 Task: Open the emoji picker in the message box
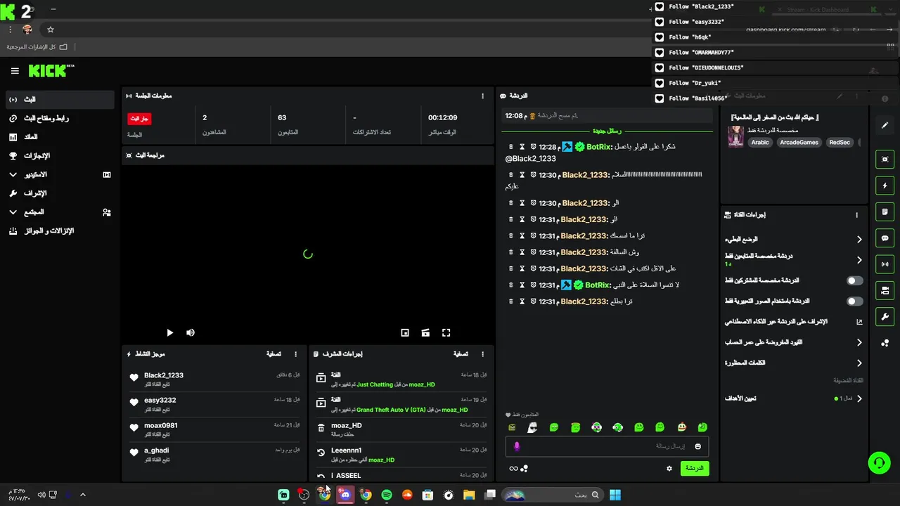[x=697, y=446]
